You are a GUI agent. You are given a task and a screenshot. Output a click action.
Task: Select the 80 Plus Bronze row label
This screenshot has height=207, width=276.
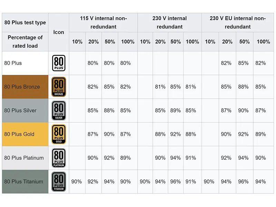[x=22, y=87]
